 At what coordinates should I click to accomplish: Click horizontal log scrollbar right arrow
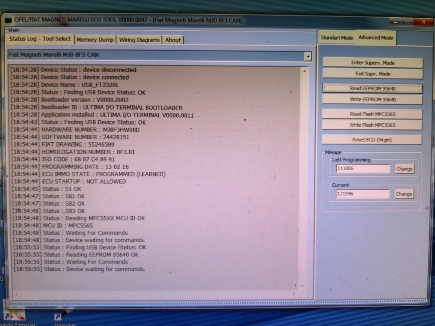pos(294,293)
